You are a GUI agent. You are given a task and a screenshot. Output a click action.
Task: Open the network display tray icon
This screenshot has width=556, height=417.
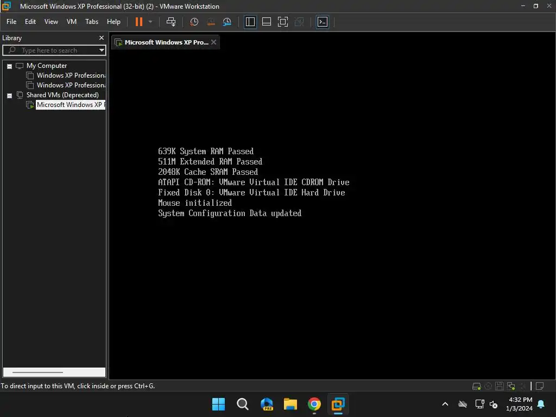[x=480, y=404]
